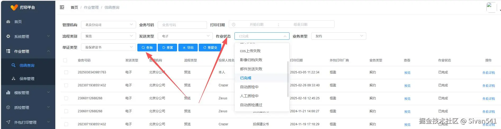This screenshot has width=501, height=129.
Task: Click the 作业管理 list icon
Action: click(8, 51)
